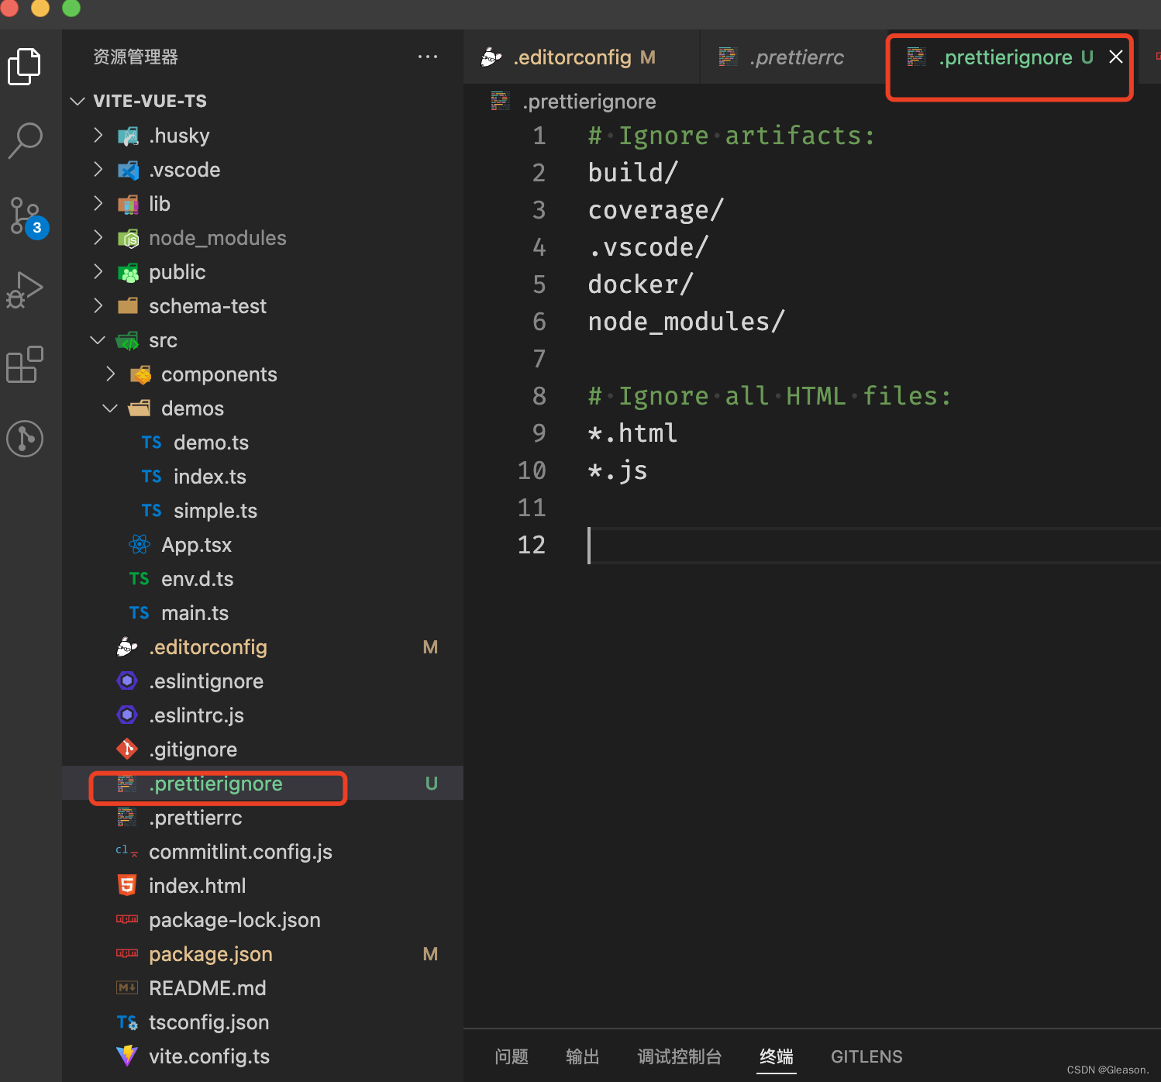Click editor line containing node_modules/
The height and width of the screenshot is (1082, 1161).
tap(687, 322)
